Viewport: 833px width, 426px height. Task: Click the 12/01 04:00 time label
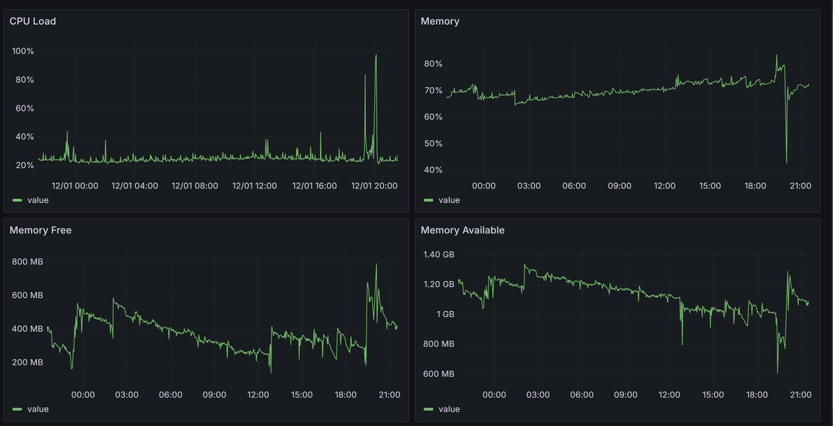click(135, 186)
